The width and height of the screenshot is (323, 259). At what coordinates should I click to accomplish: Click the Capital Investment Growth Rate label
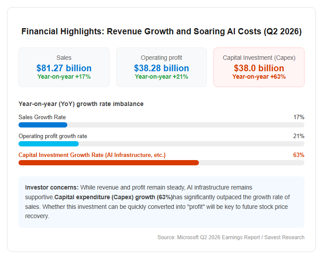(x=92, y=155)
